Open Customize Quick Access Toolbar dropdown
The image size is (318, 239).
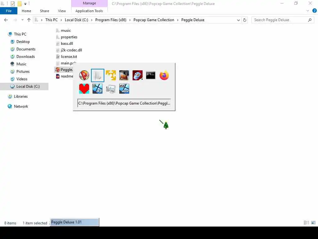[x=25, y=4]
